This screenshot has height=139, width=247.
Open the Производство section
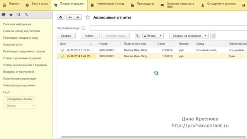(145, 3)
